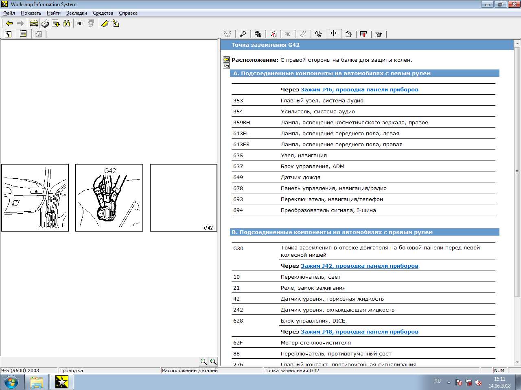
Task: Follow the Зажим J42 link
Action: pyautogui.click(x=359, y=266)
